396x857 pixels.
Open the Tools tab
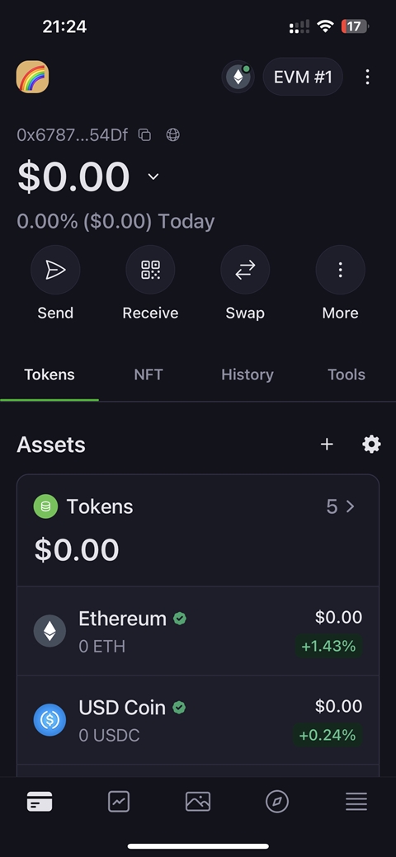(x=346, y=375)
